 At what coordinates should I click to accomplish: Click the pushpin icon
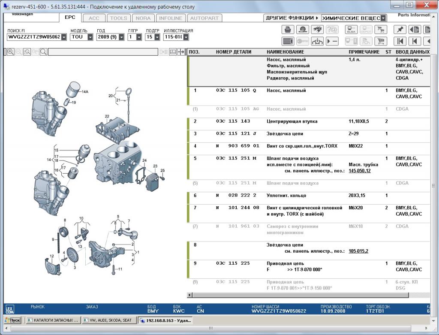pyautogui.click(x=400, y=30)
